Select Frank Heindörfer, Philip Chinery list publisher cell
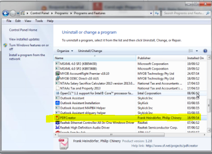This screenshot has height=154, width=212. (160, 118)
